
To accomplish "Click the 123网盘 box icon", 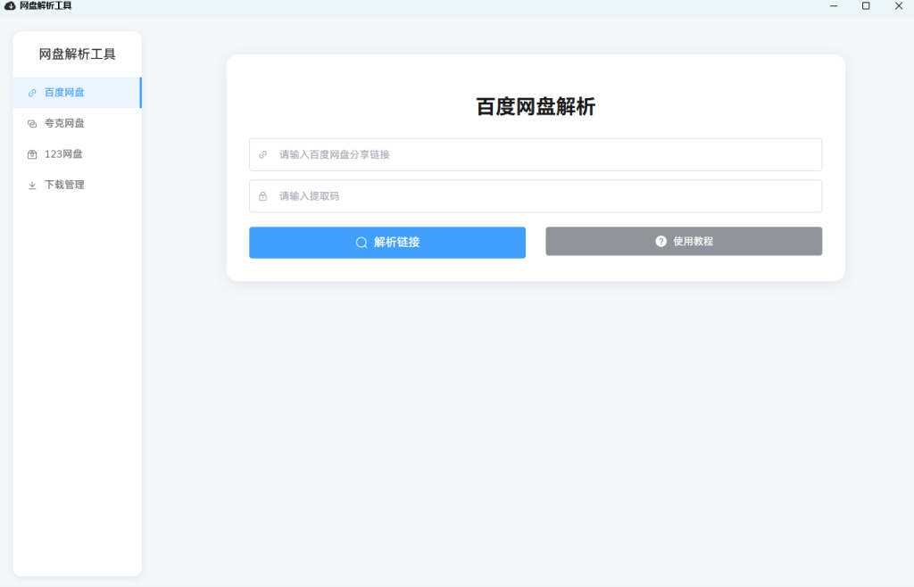I will [32, 154].
